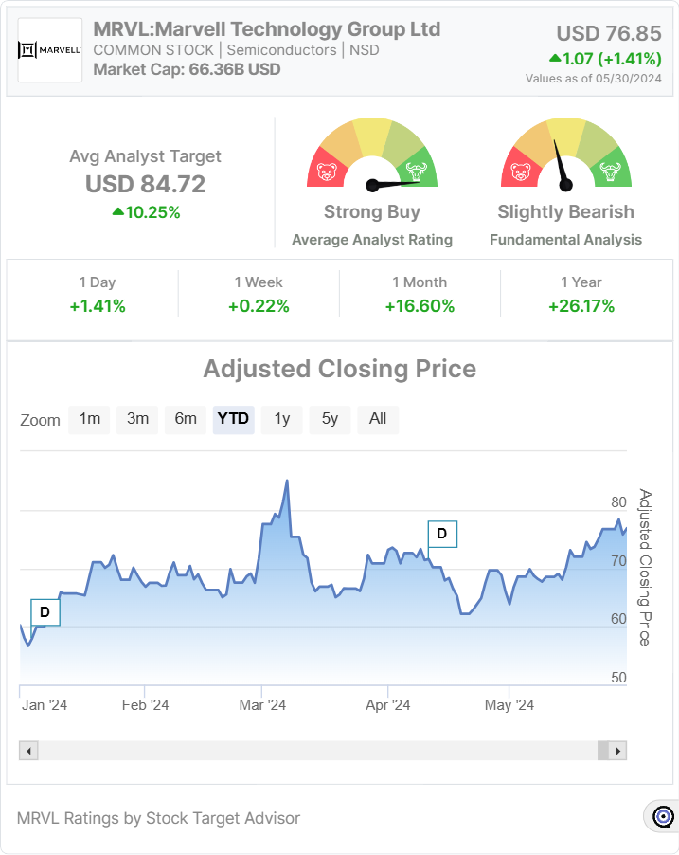Select the 3m zoom range
Image resolution: width=679 pixels, height=855 pixels.
click(137, 419)
